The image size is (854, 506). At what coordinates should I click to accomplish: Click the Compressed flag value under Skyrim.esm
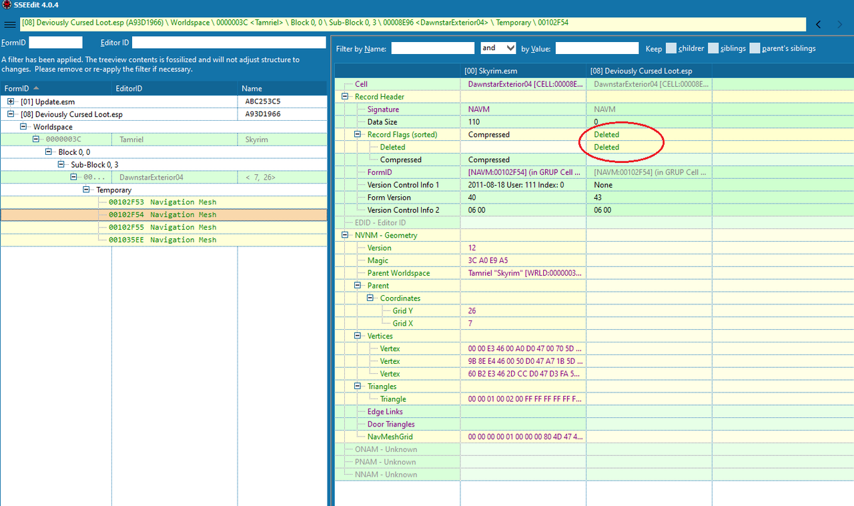tap(488, 160)
